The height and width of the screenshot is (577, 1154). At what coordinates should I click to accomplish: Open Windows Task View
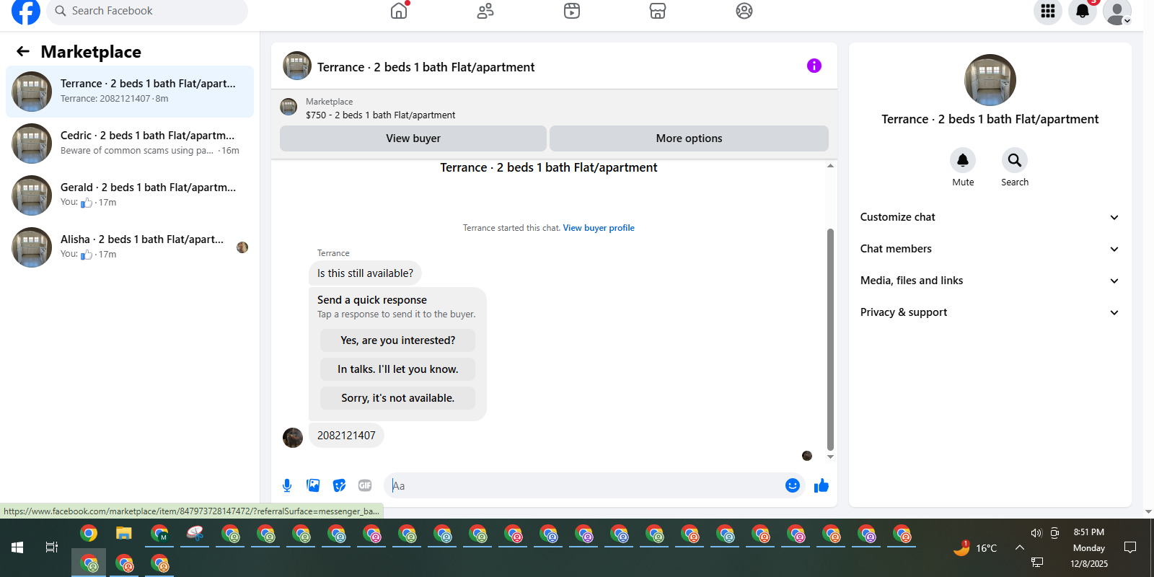[52, 547]
